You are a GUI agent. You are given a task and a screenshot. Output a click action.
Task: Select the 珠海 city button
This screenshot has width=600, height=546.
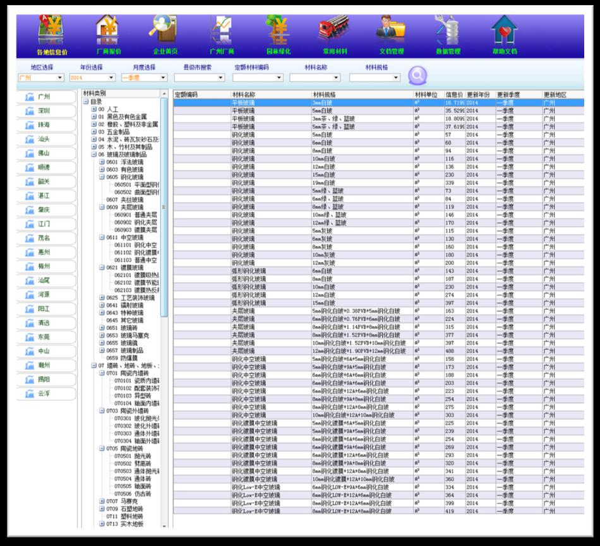tap(45, 125)
